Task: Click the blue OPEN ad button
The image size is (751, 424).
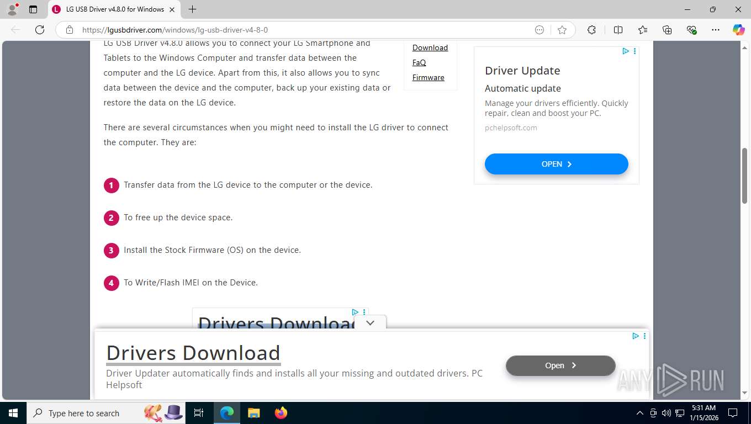Action: [557, 164]
